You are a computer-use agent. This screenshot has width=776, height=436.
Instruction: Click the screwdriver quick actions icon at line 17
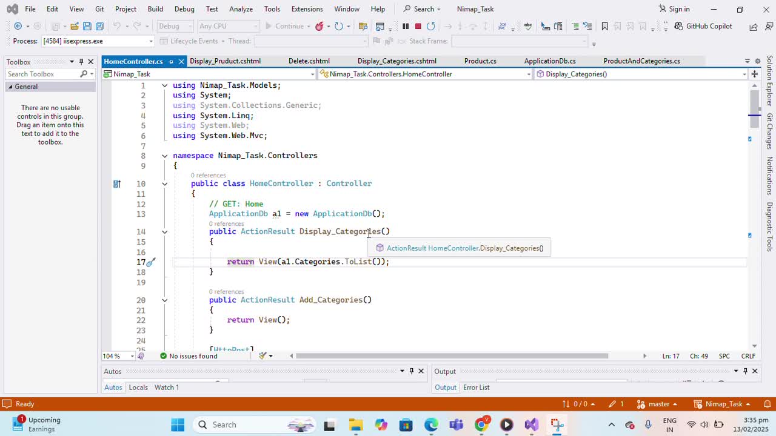[151, 262]
